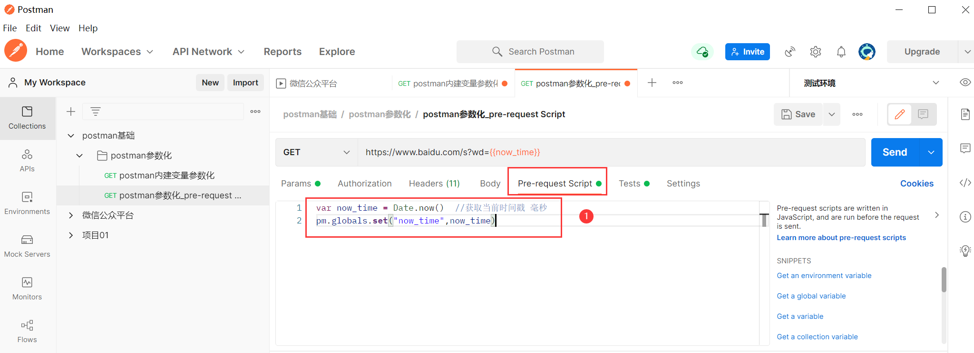Open the 测试环境 environment selector
Viewport: 974px width, 353px height.
[x=871, y=83]
